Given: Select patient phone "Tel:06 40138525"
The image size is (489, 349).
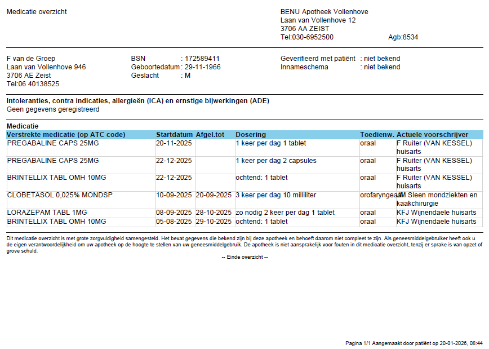Looking at the screenshot, I should (x=33, y=84).
